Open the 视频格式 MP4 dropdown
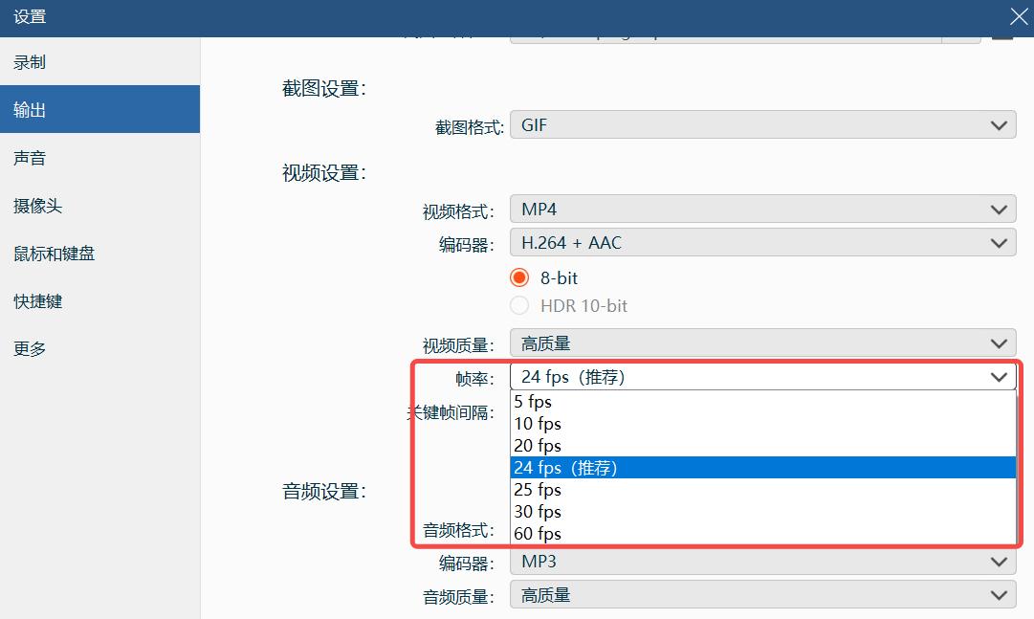The image size is (1034, 619). point(760,209)
